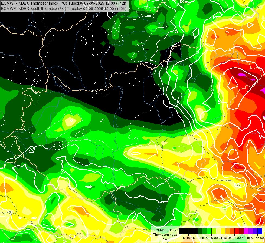Click the light orange 33–35 legend swatch

pos(228,231)
